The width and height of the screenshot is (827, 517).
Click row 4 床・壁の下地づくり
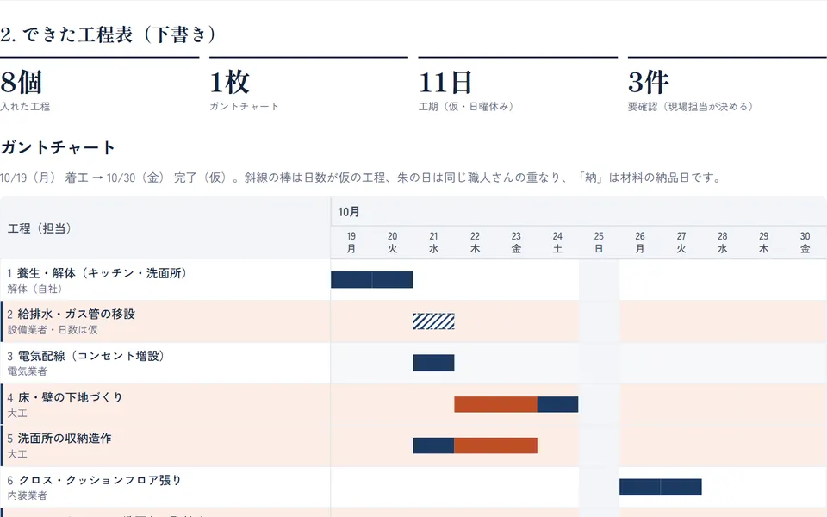pos(413,404)
